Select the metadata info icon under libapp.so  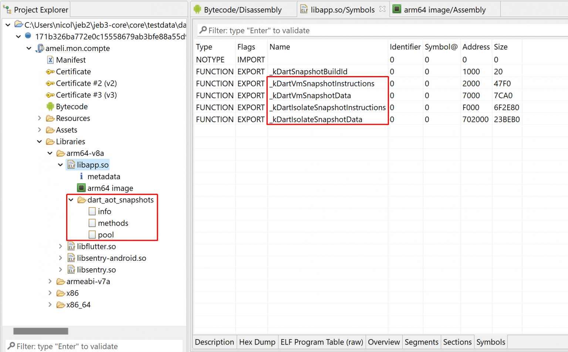coord(82,176)
